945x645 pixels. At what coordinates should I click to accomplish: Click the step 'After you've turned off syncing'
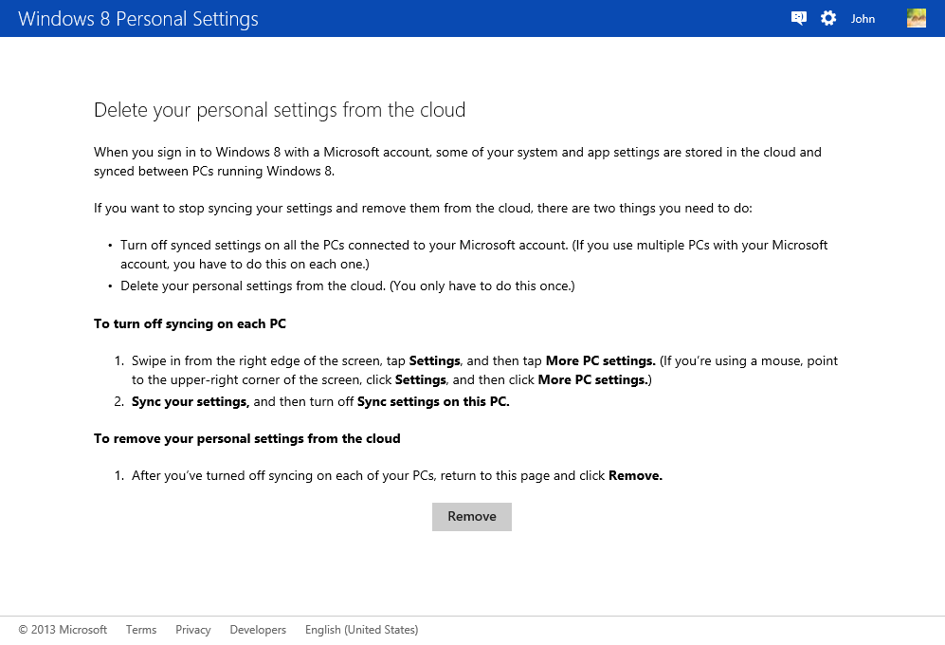point(397,475)
